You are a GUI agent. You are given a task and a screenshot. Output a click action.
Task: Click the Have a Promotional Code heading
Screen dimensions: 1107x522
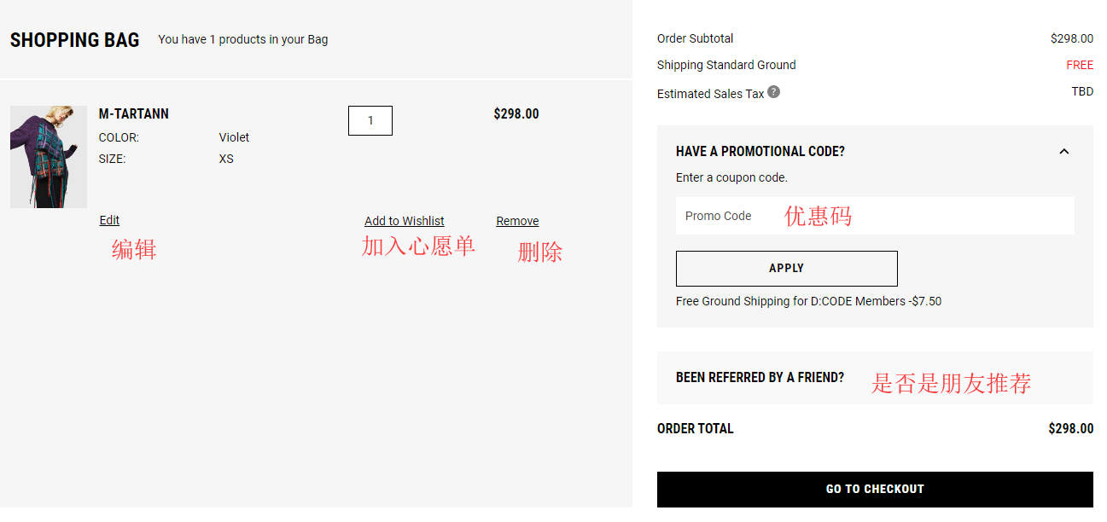pos(760,152)
